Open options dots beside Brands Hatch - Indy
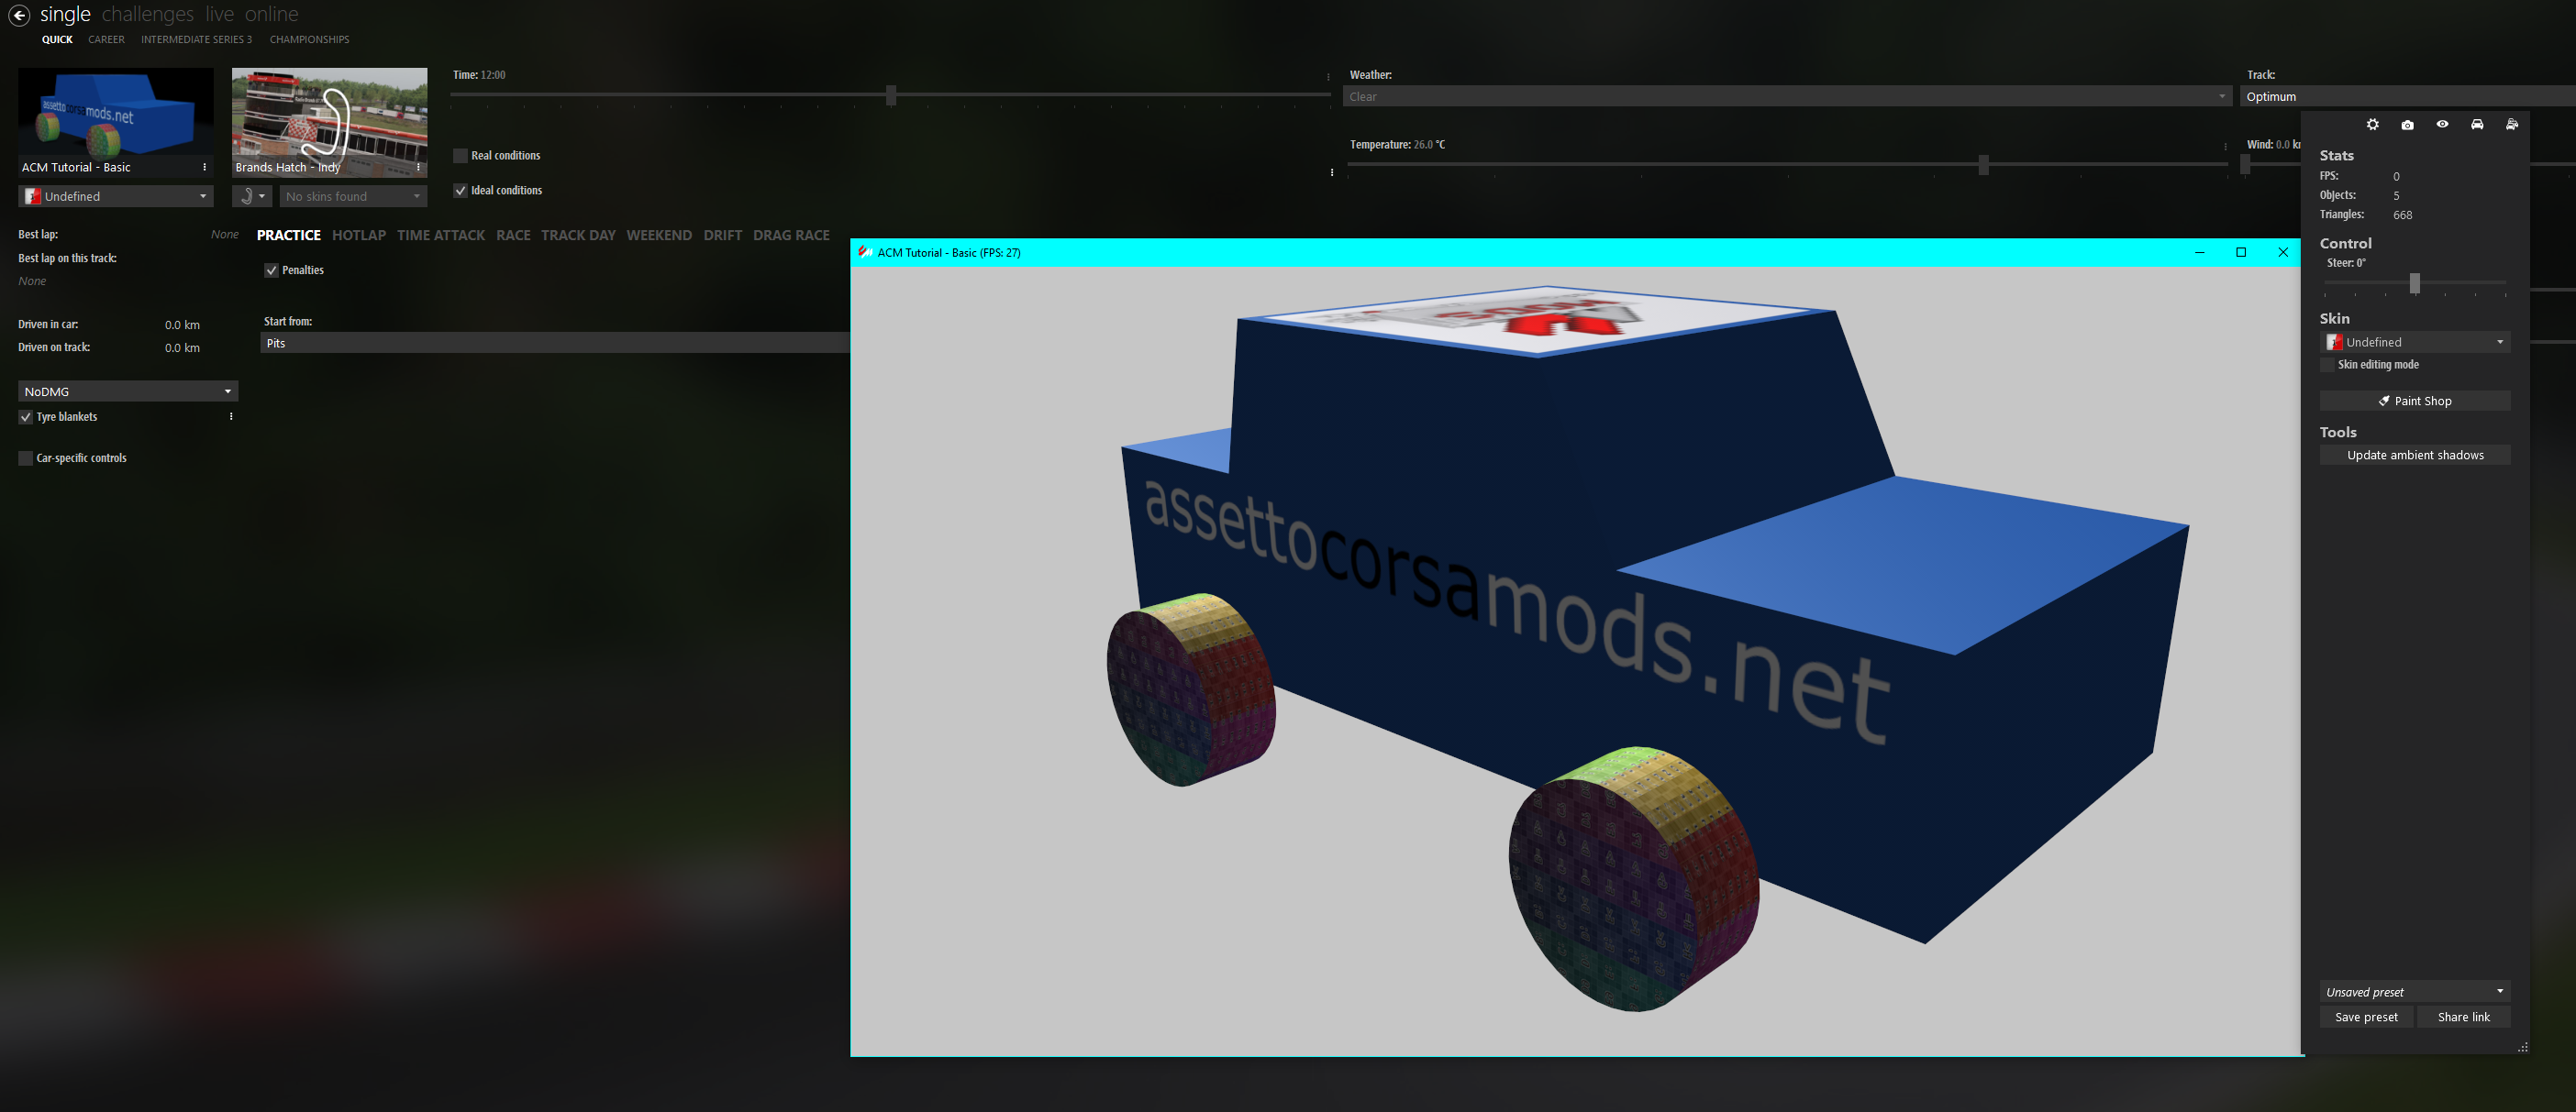 pos(418,167)
